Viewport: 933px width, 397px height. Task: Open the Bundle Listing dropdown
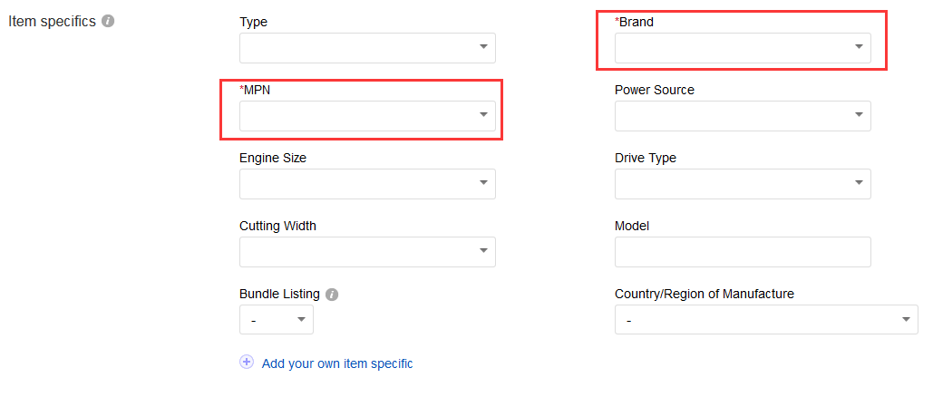click(276, 320)
